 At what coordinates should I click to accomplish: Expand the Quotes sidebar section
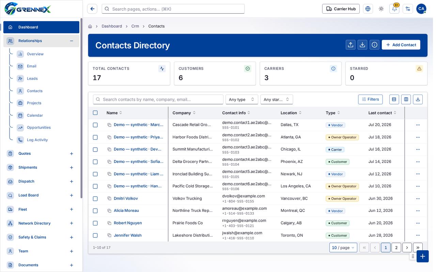(x=72, y=154)
